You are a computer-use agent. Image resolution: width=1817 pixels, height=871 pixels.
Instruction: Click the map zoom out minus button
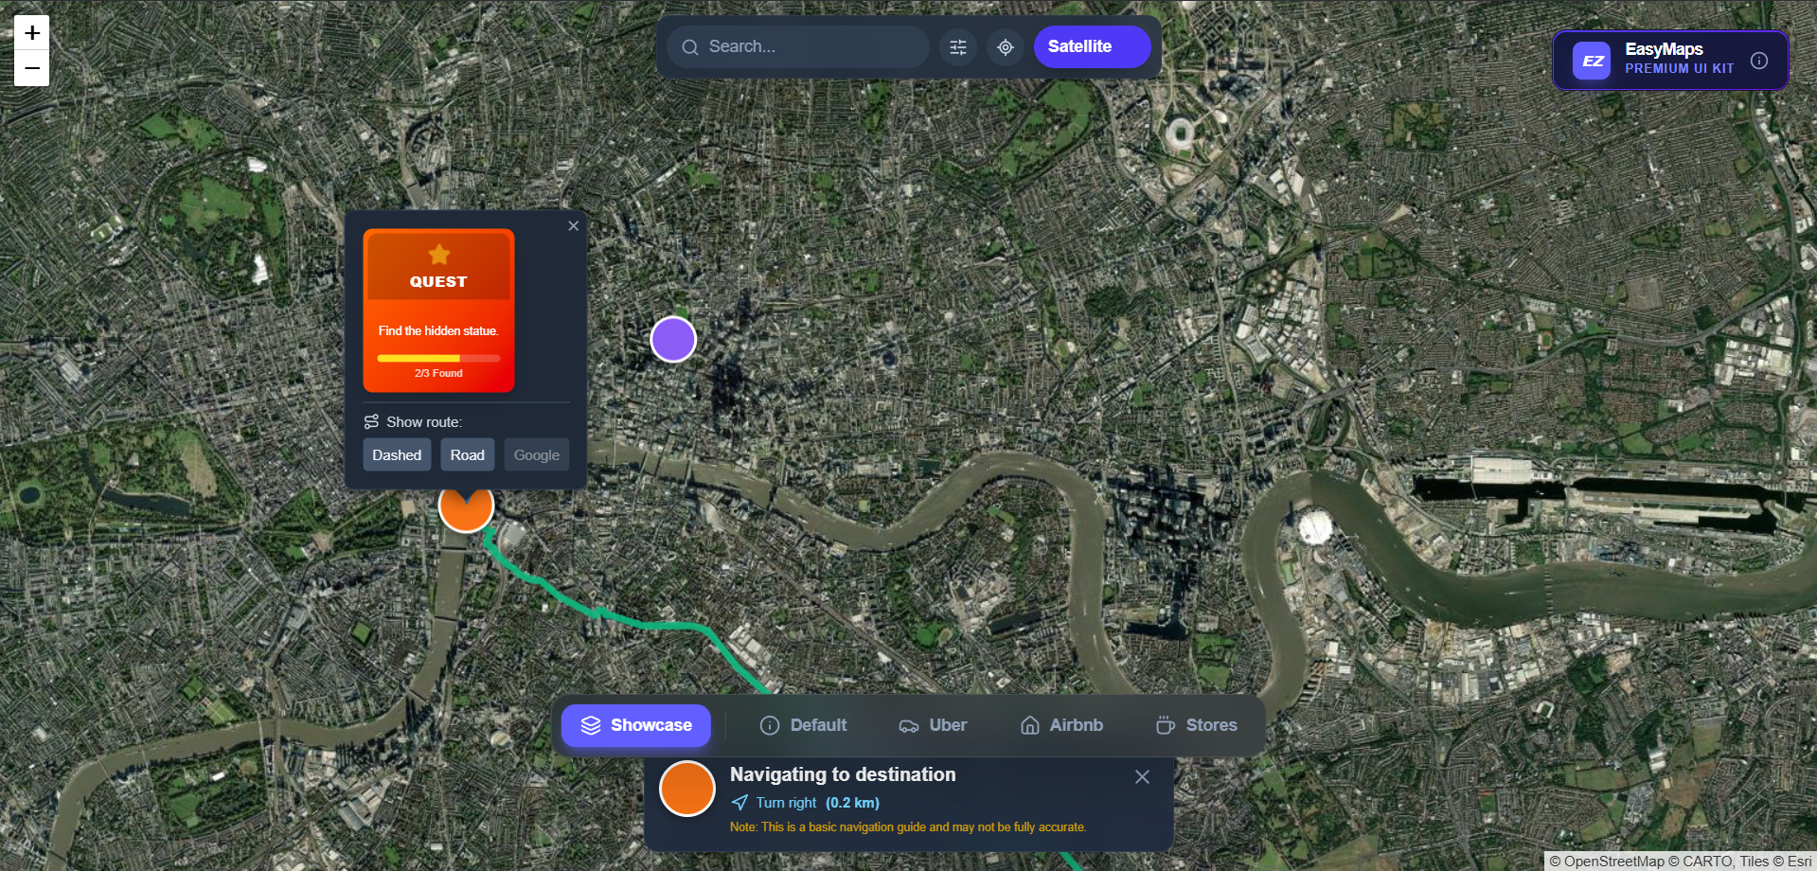click(x=31, y=68)
